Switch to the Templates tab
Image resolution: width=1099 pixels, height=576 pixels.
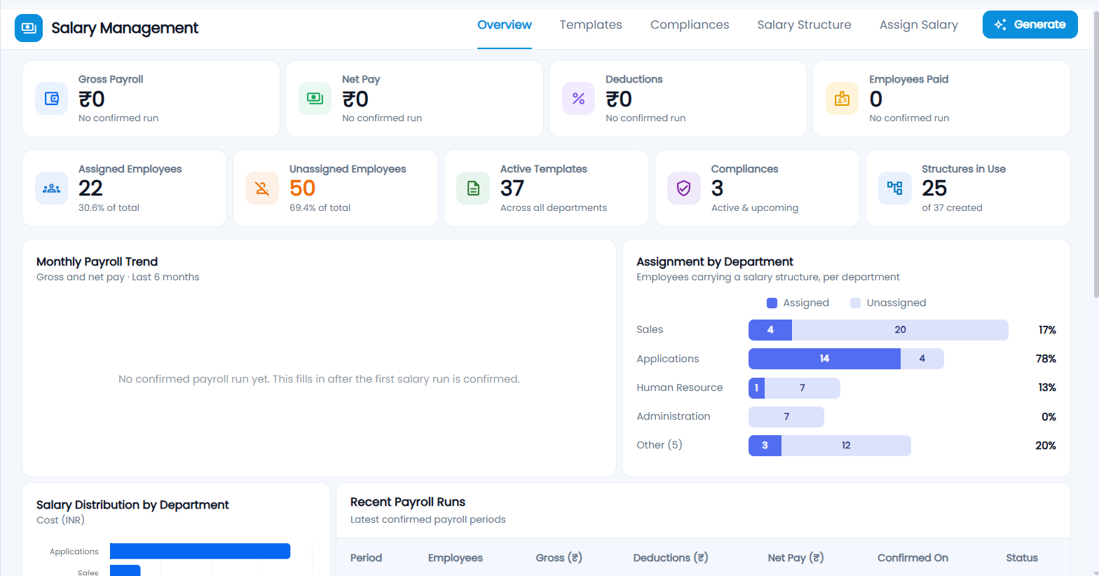[x=591, y=25]
